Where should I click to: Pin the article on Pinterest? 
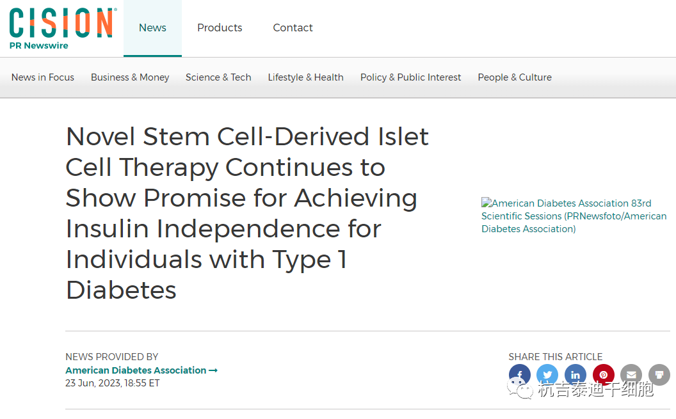[x=604, y=375]
